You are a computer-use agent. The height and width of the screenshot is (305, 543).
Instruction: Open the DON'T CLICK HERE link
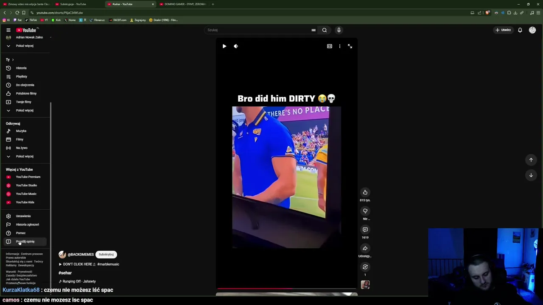pyautogui.click(x=77, y=264)
